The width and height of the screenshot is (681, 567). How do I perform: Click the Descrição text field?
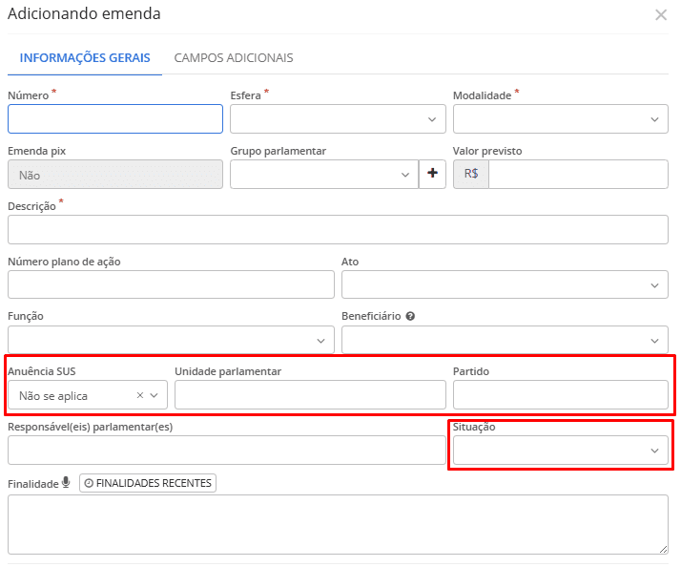pos(338,230)
